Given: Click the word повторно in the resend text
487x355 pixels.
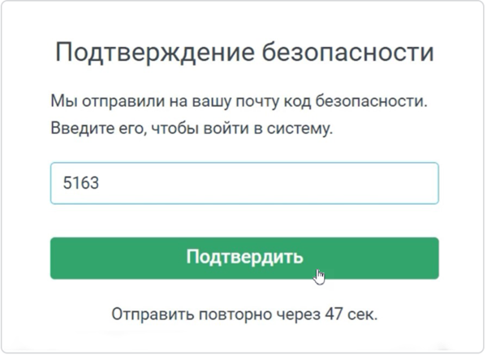Looking at the screenshot, I should 235,314.
